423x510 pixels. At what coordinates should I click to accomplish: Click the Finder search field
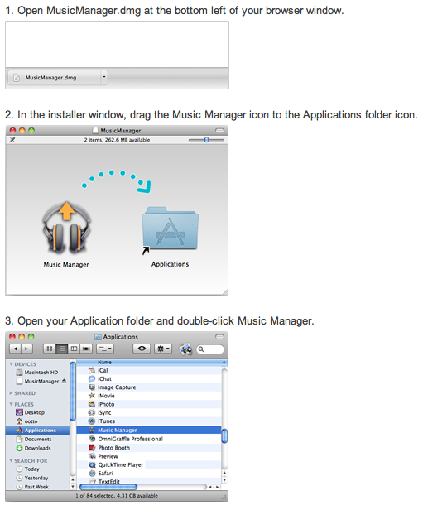pos(210,349)
